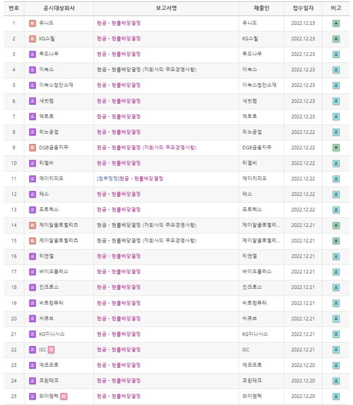Screen dimensions: 353x405
Task: Click the 제출인 column header
Action: 261,8
